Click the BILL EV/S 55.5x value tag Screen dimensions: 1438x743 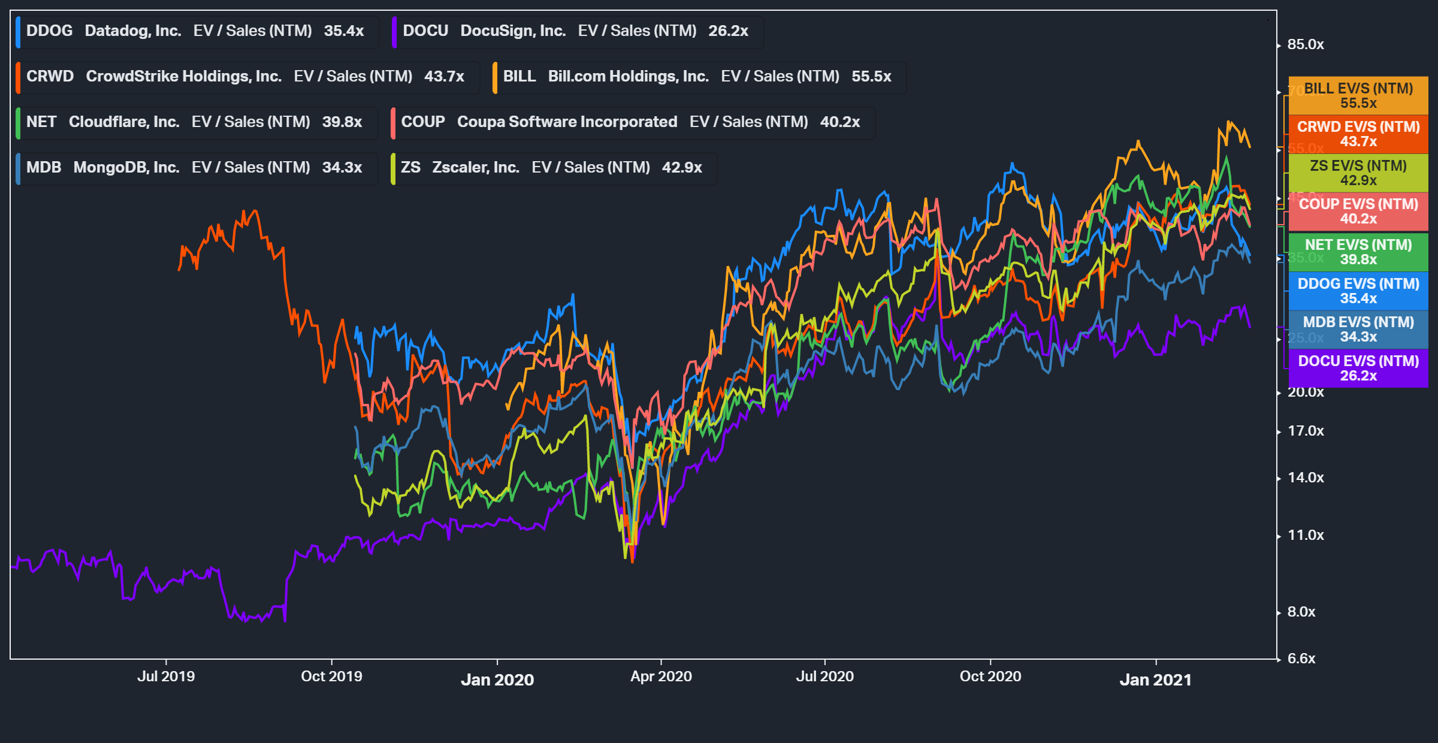1358,96
